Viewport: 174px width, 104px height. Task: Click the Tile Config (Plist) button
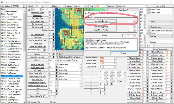pyautogui.click(x=38, y=18)
